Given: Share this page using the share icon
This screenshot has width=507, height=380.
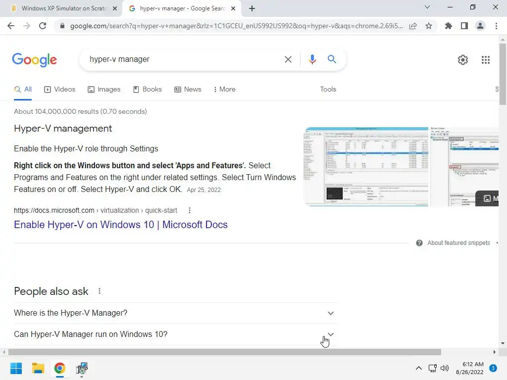Looking at the screenshot, I should click(413, 26).
